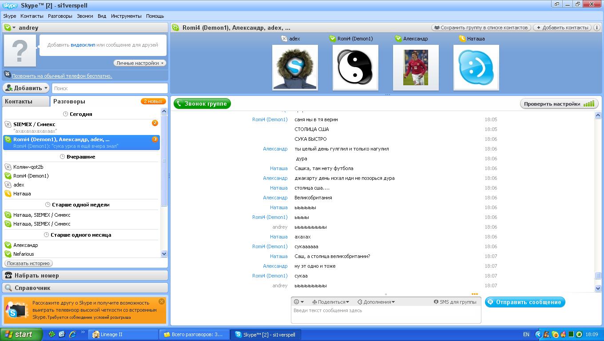This screenshot has height=341, width=604.
Task: Switch to the Контакты tab
Action: point(19,101)
